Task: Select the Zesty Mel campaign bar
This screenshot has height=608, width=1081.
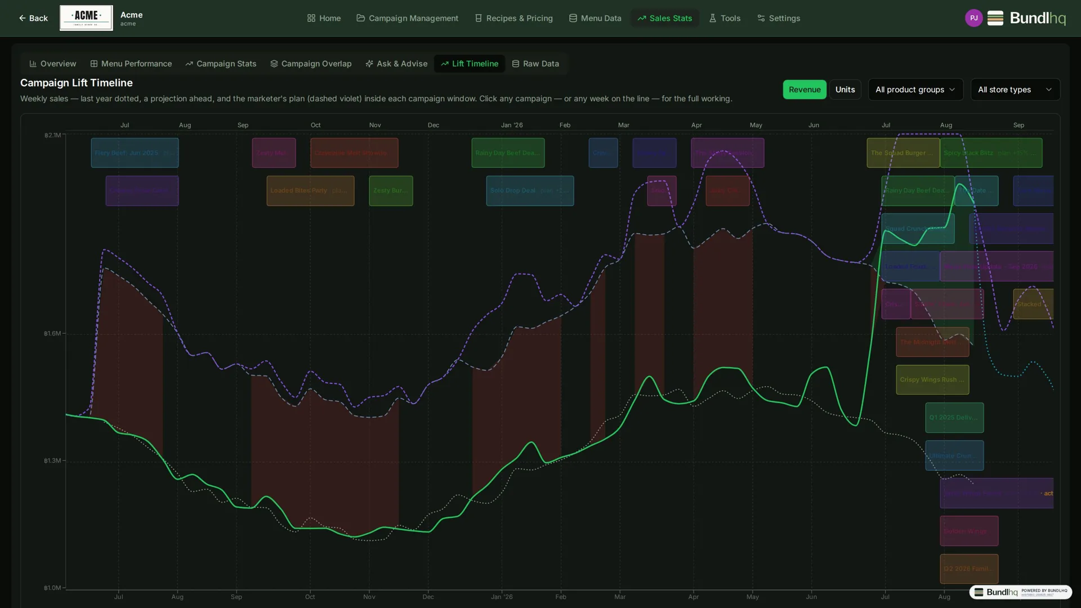Action: 274,153
